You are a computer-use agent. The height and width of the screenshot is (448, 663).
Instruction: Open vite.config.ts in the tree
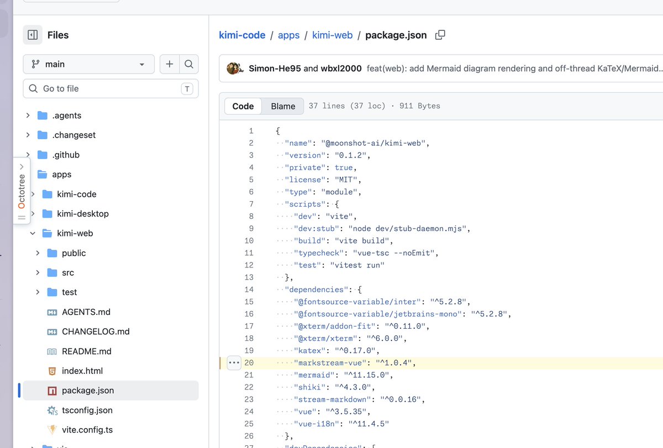87,430
